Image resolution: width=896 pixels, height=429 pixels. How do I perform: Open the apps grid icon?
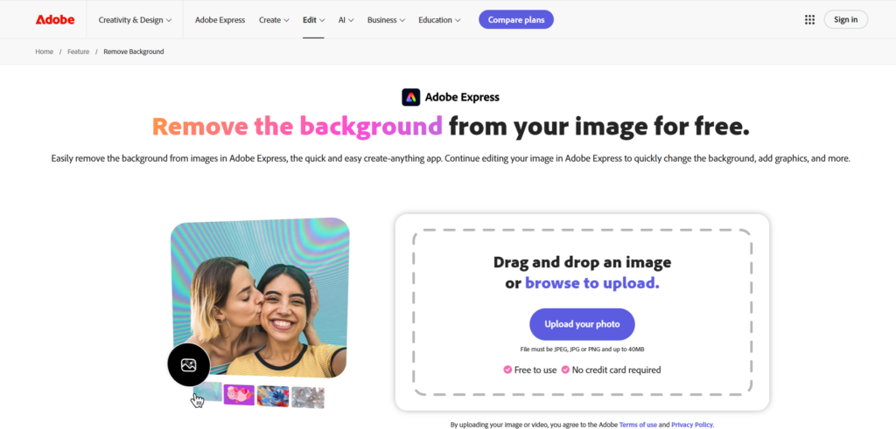(x=809, y=19)
